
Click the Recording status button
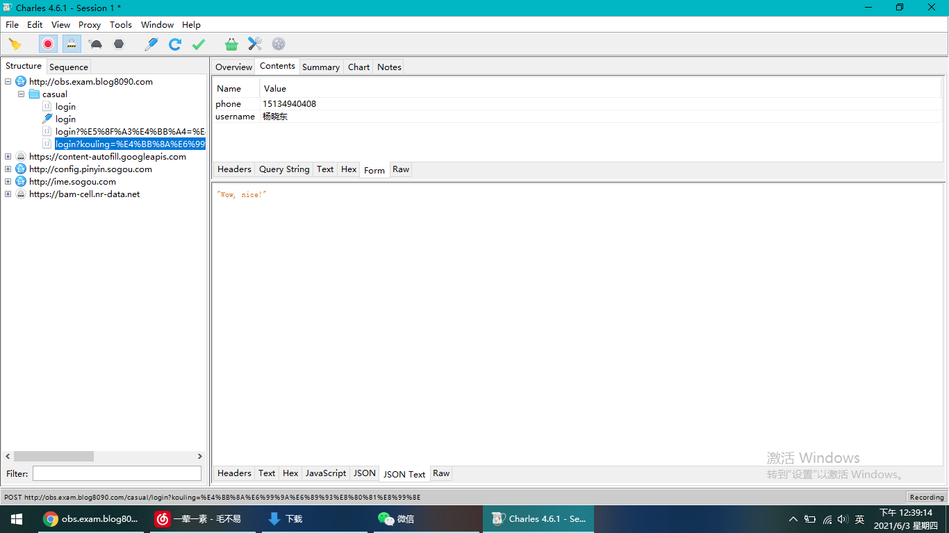click(x=927, y=497)
